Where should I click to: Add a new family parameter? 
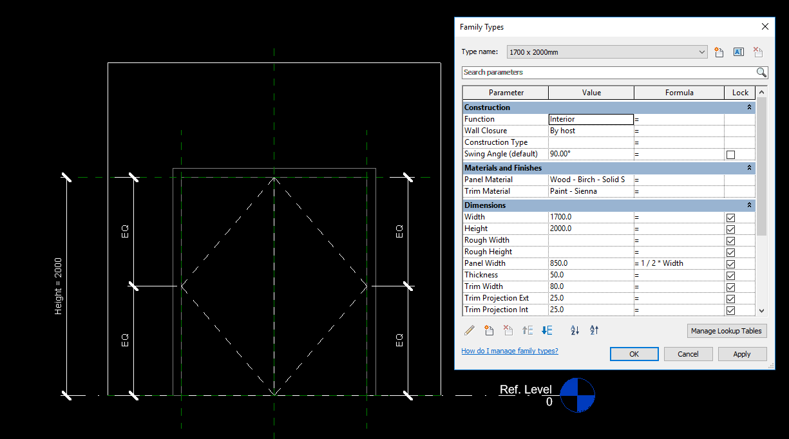(x=489, y=330)
